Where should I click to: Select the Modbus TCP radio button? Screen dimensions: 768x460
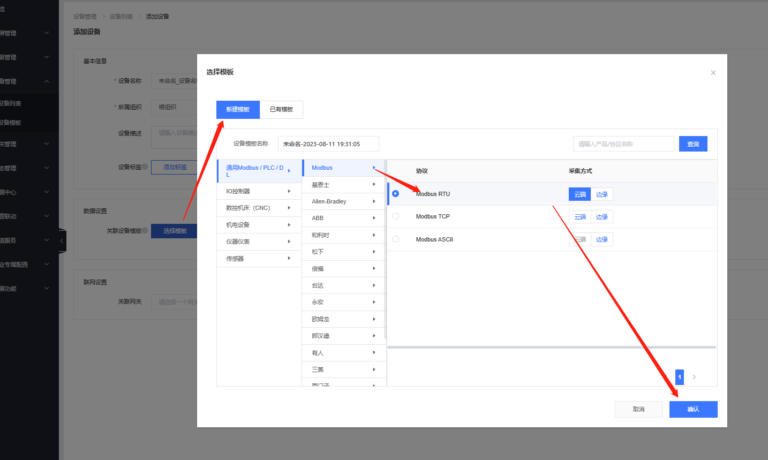[395, 216]
